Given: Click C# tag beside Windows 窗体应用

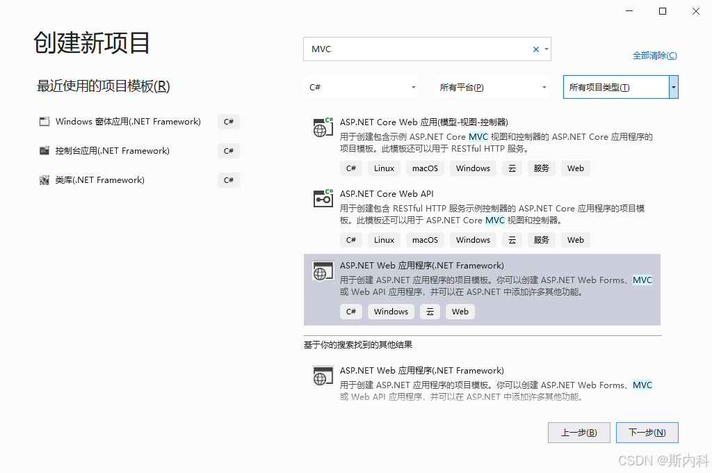Looking at the screenshot, I should click(228, 122).
